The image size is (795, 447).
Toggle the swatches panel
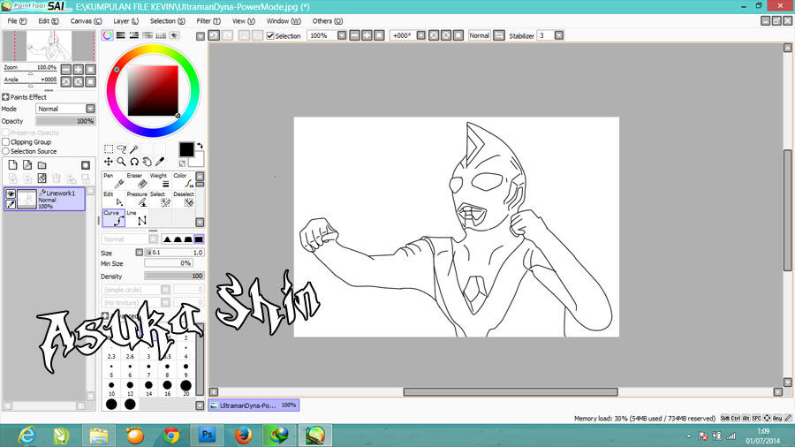(161, 35)
